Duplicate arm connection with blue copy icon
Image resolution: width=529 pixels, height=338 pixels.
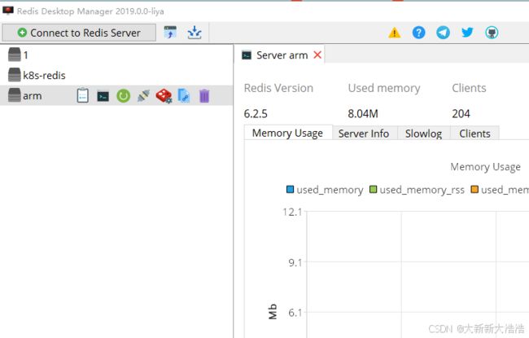[x=184, y=96]
